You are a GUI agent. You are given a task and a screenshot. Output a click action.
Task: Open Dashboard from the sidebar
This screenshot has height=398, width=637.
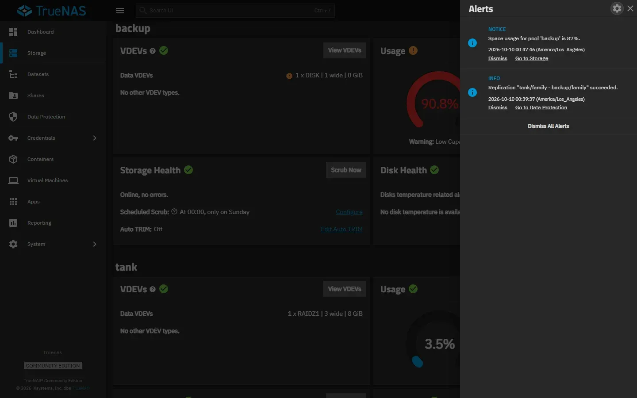click(x=53, y=32)
